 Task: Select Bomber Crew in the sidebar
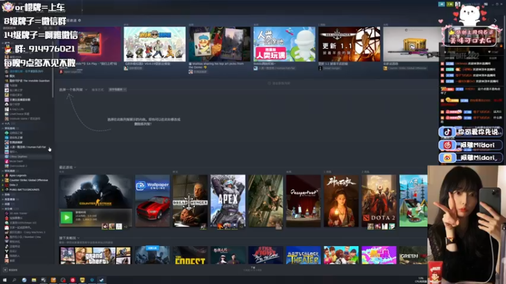25,237
